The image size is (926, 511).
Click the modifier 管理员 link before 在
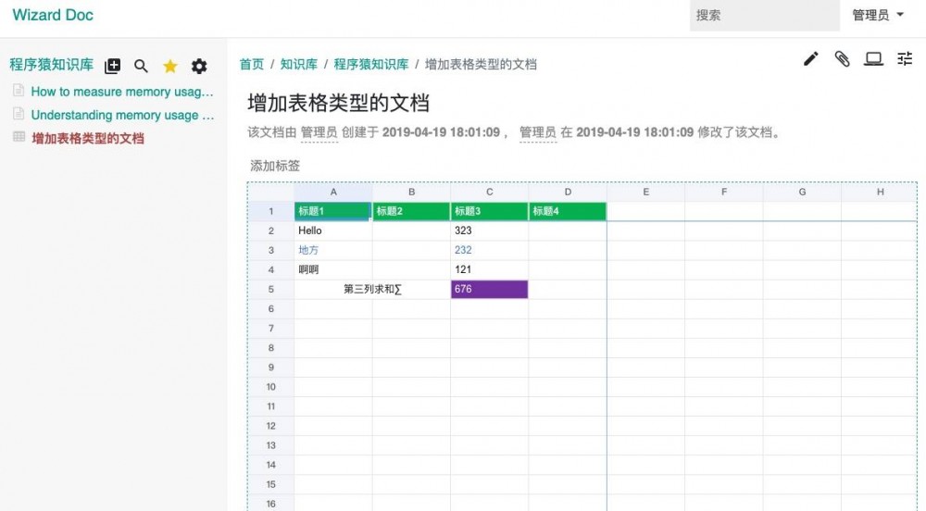537,132
